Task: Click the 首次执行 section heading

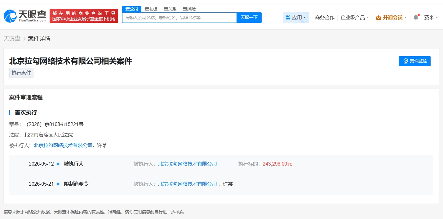Action: pos(26,112)
